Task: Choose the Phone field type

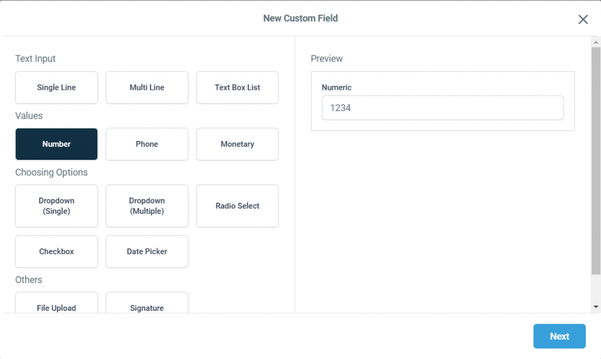Action: click(147, 144)
